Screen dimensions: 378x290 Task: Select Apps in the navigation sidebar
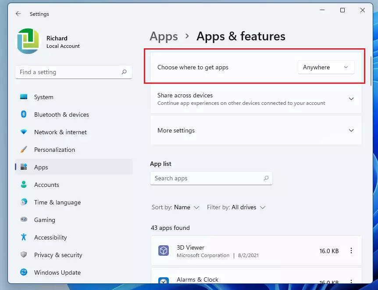41,167
